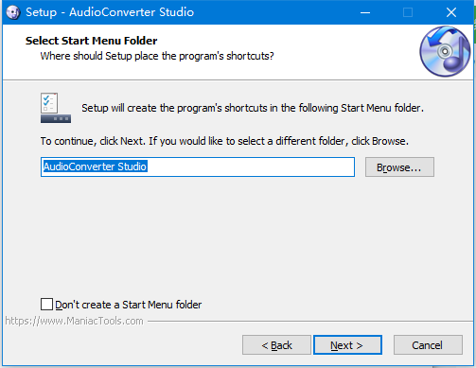
Task: Close the Setup window
Action: point(451,12)
